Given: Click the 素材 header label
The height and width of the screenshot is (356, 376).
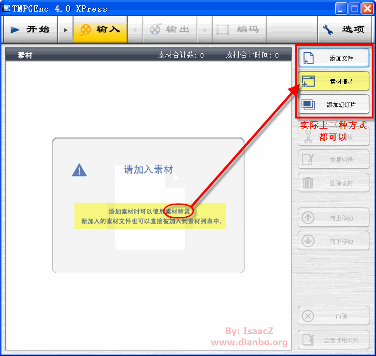Looking at the screenshot, I should click(25, 55).
